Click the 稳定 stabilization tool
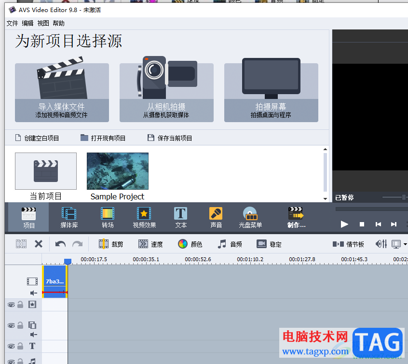This screenshot has height=364, width=408. point(269,244)
